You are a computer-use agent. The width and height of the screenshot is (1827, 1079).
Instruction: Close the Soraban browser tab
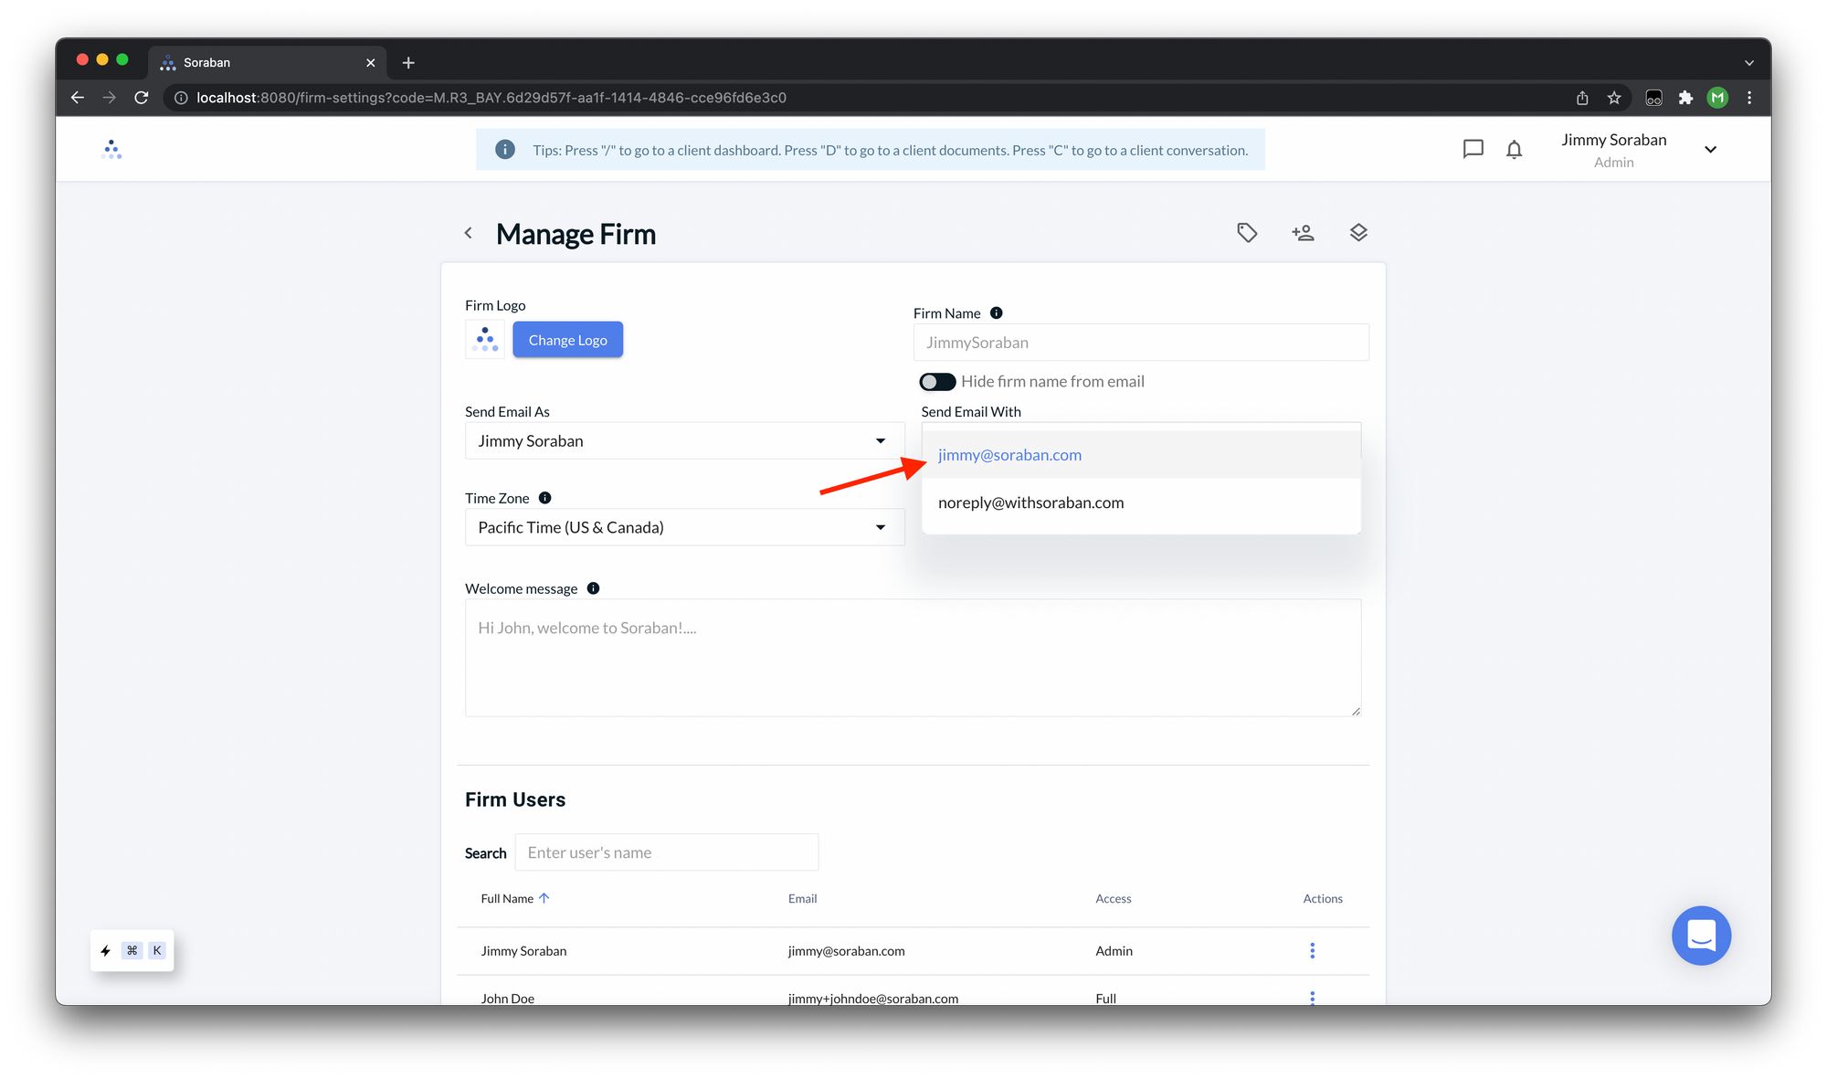click(x=370, y=63)
